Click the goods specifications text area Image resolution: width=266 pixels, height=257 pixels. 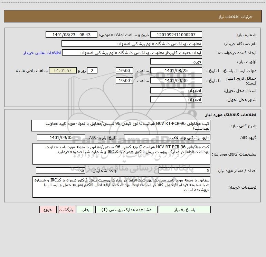pyautogui.click(x=121, y=154)
